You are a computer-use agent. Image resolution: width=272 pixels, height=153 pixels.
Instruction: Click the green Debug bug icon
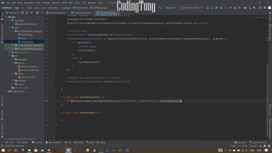coord(221,8)
